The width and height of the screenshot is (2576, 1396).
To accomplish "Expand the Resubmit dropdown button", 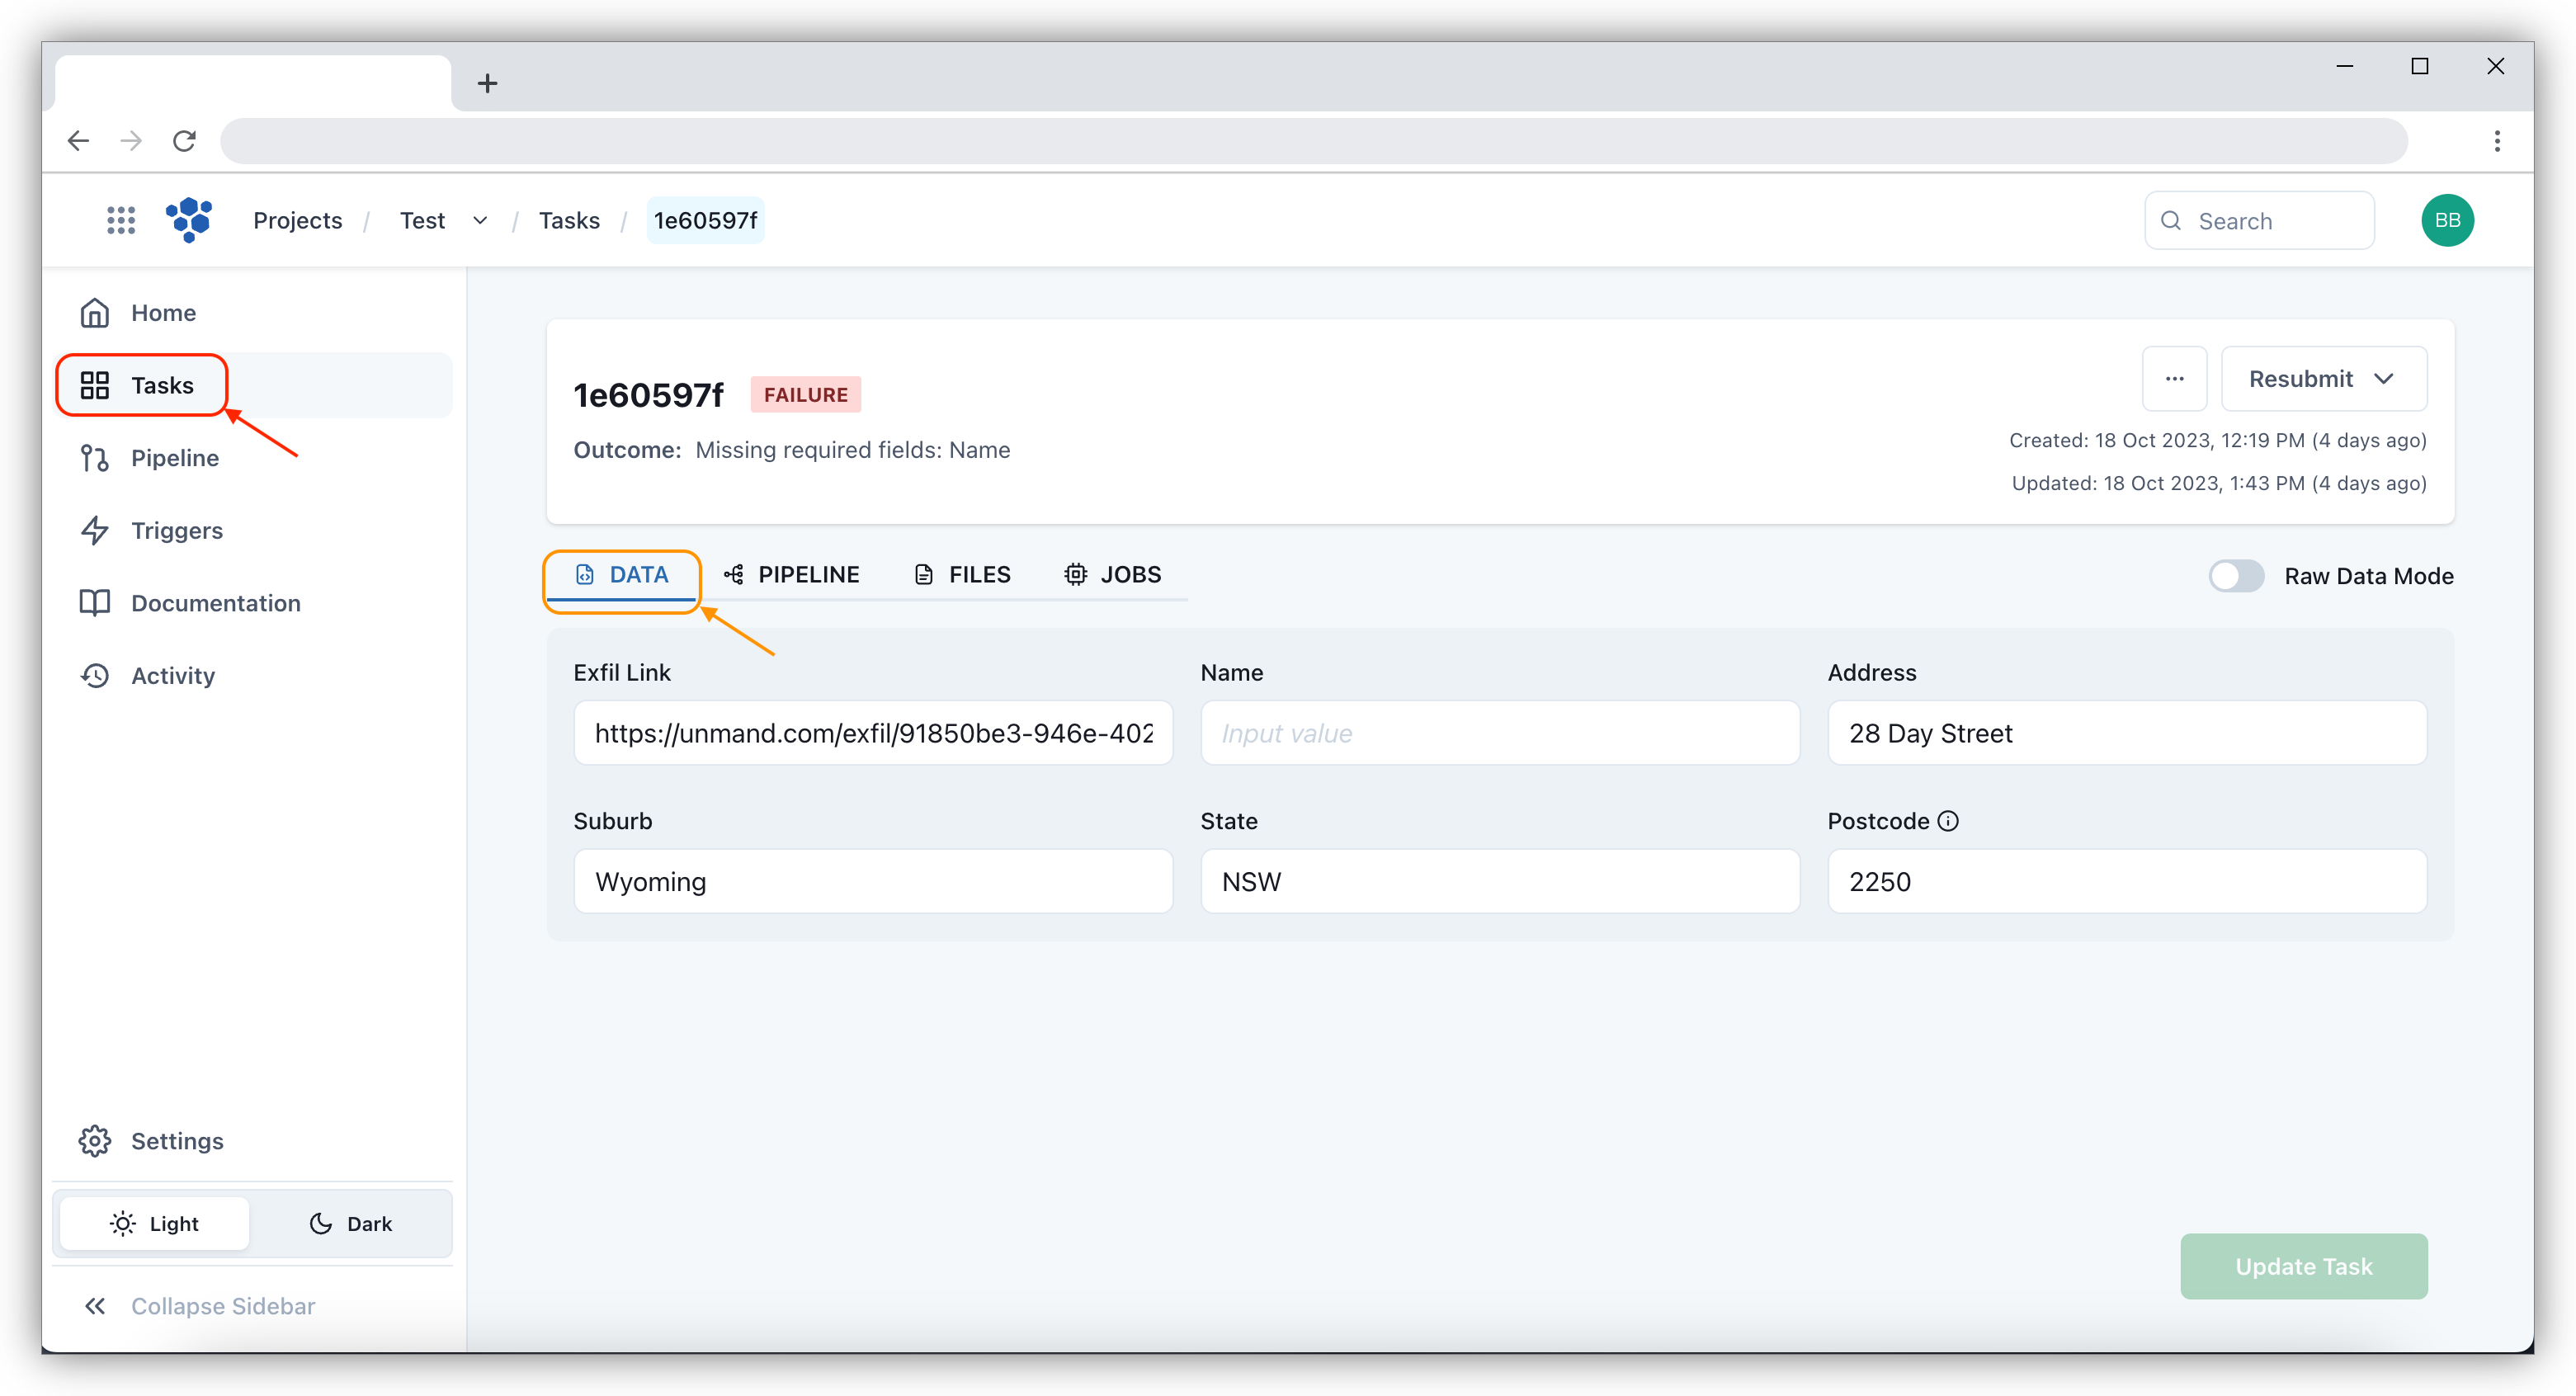I will point(2390,378).
